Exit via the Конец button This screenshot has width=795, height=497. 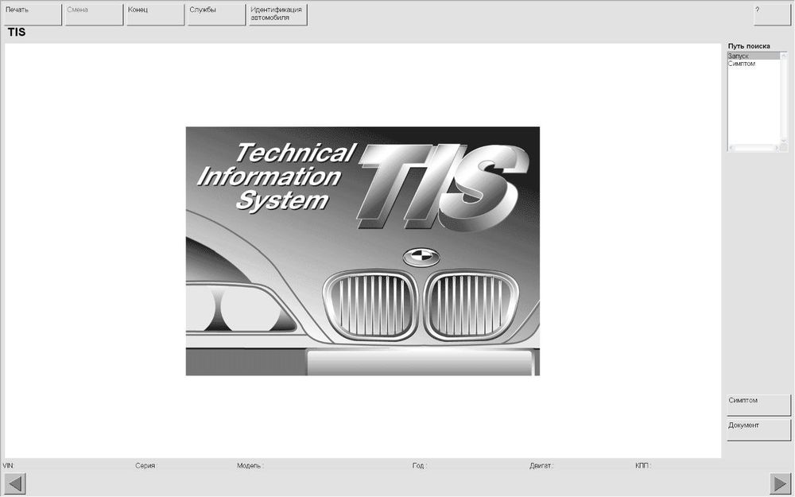click(x=155, y=14)
